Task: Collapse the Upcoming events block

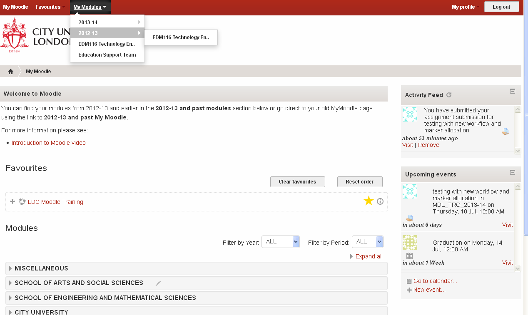Action: tap(513, 172)
